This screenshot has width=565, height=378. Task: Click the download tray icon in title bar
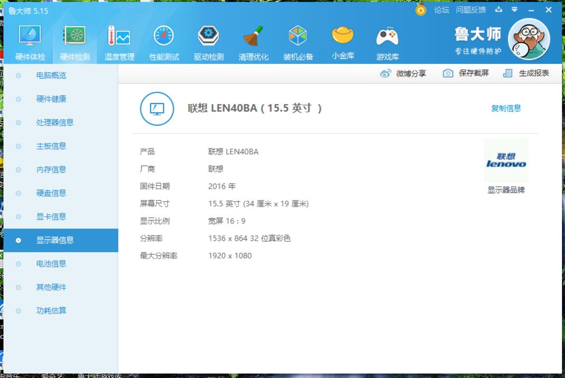click(x=498, y=10)
